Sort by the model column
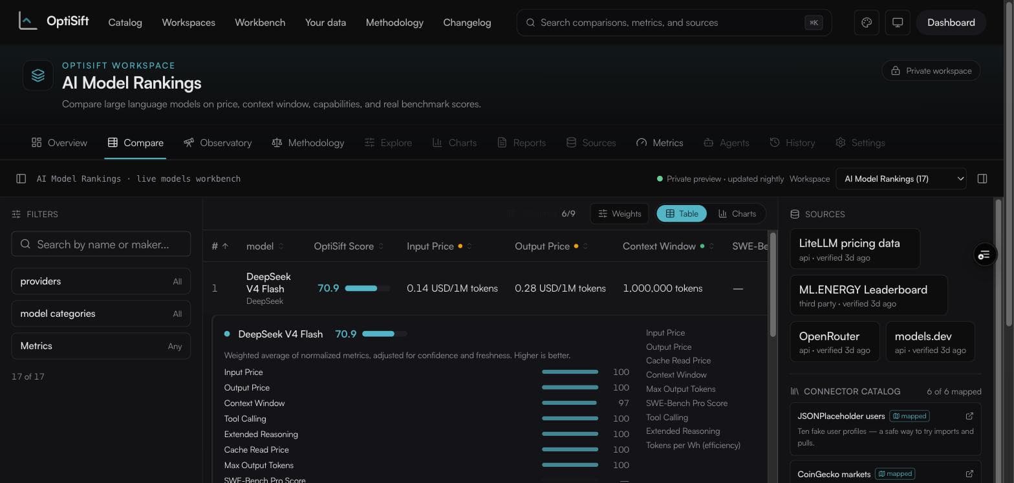 (x=265, y=246)
